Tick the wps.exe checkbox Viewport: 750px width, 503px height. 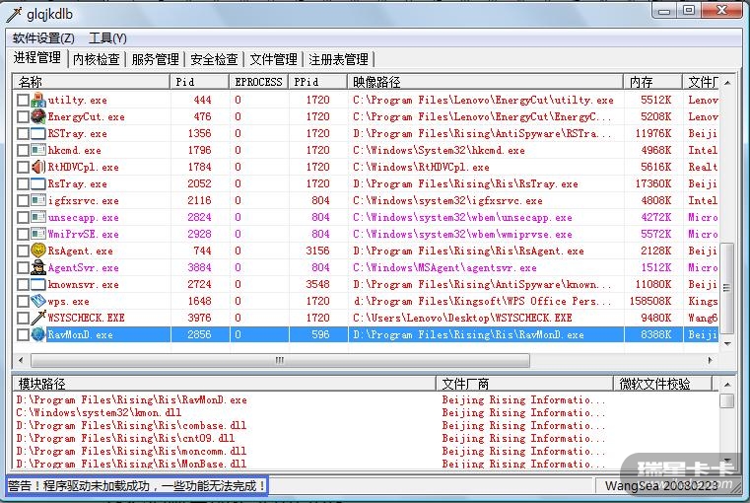(23, 301)
